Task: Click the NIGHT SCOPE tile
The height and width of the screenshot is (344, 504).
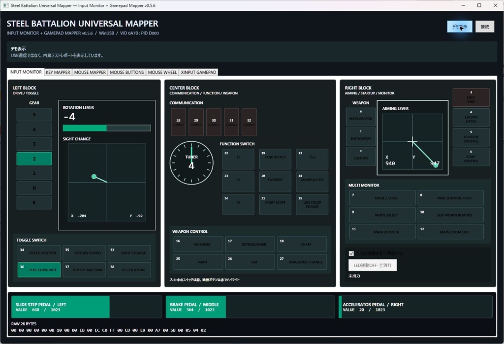Action: [x=275, y=204]
